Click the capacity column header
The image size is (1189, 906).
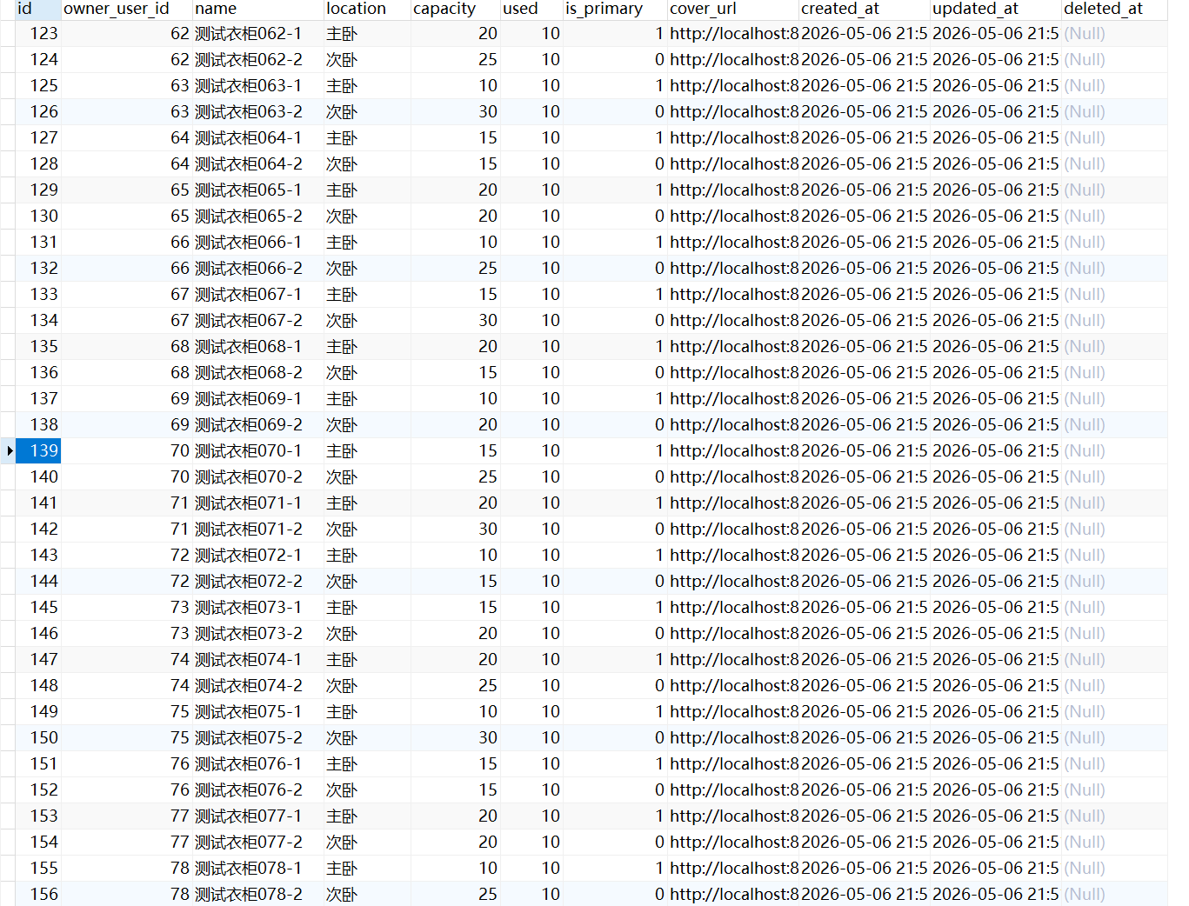coord(455,9)
